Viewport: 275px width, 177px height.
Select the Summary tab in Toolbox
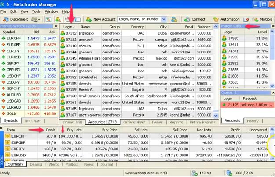pos(15,164)
